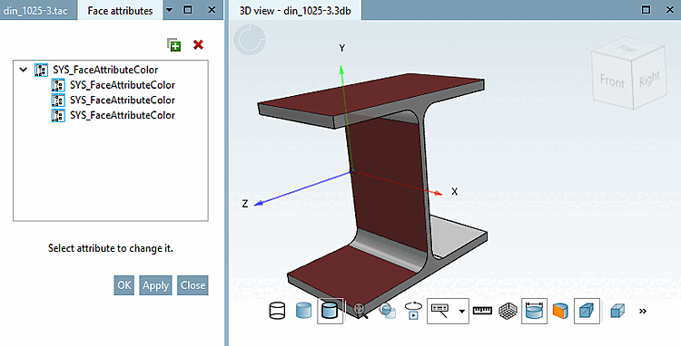Enable the orange section cut icon
Screen dimensions: 681x346
click(x=560, y=311)
